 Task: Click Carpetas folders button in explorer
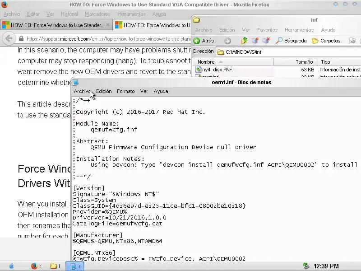click(x=326, y=41)
